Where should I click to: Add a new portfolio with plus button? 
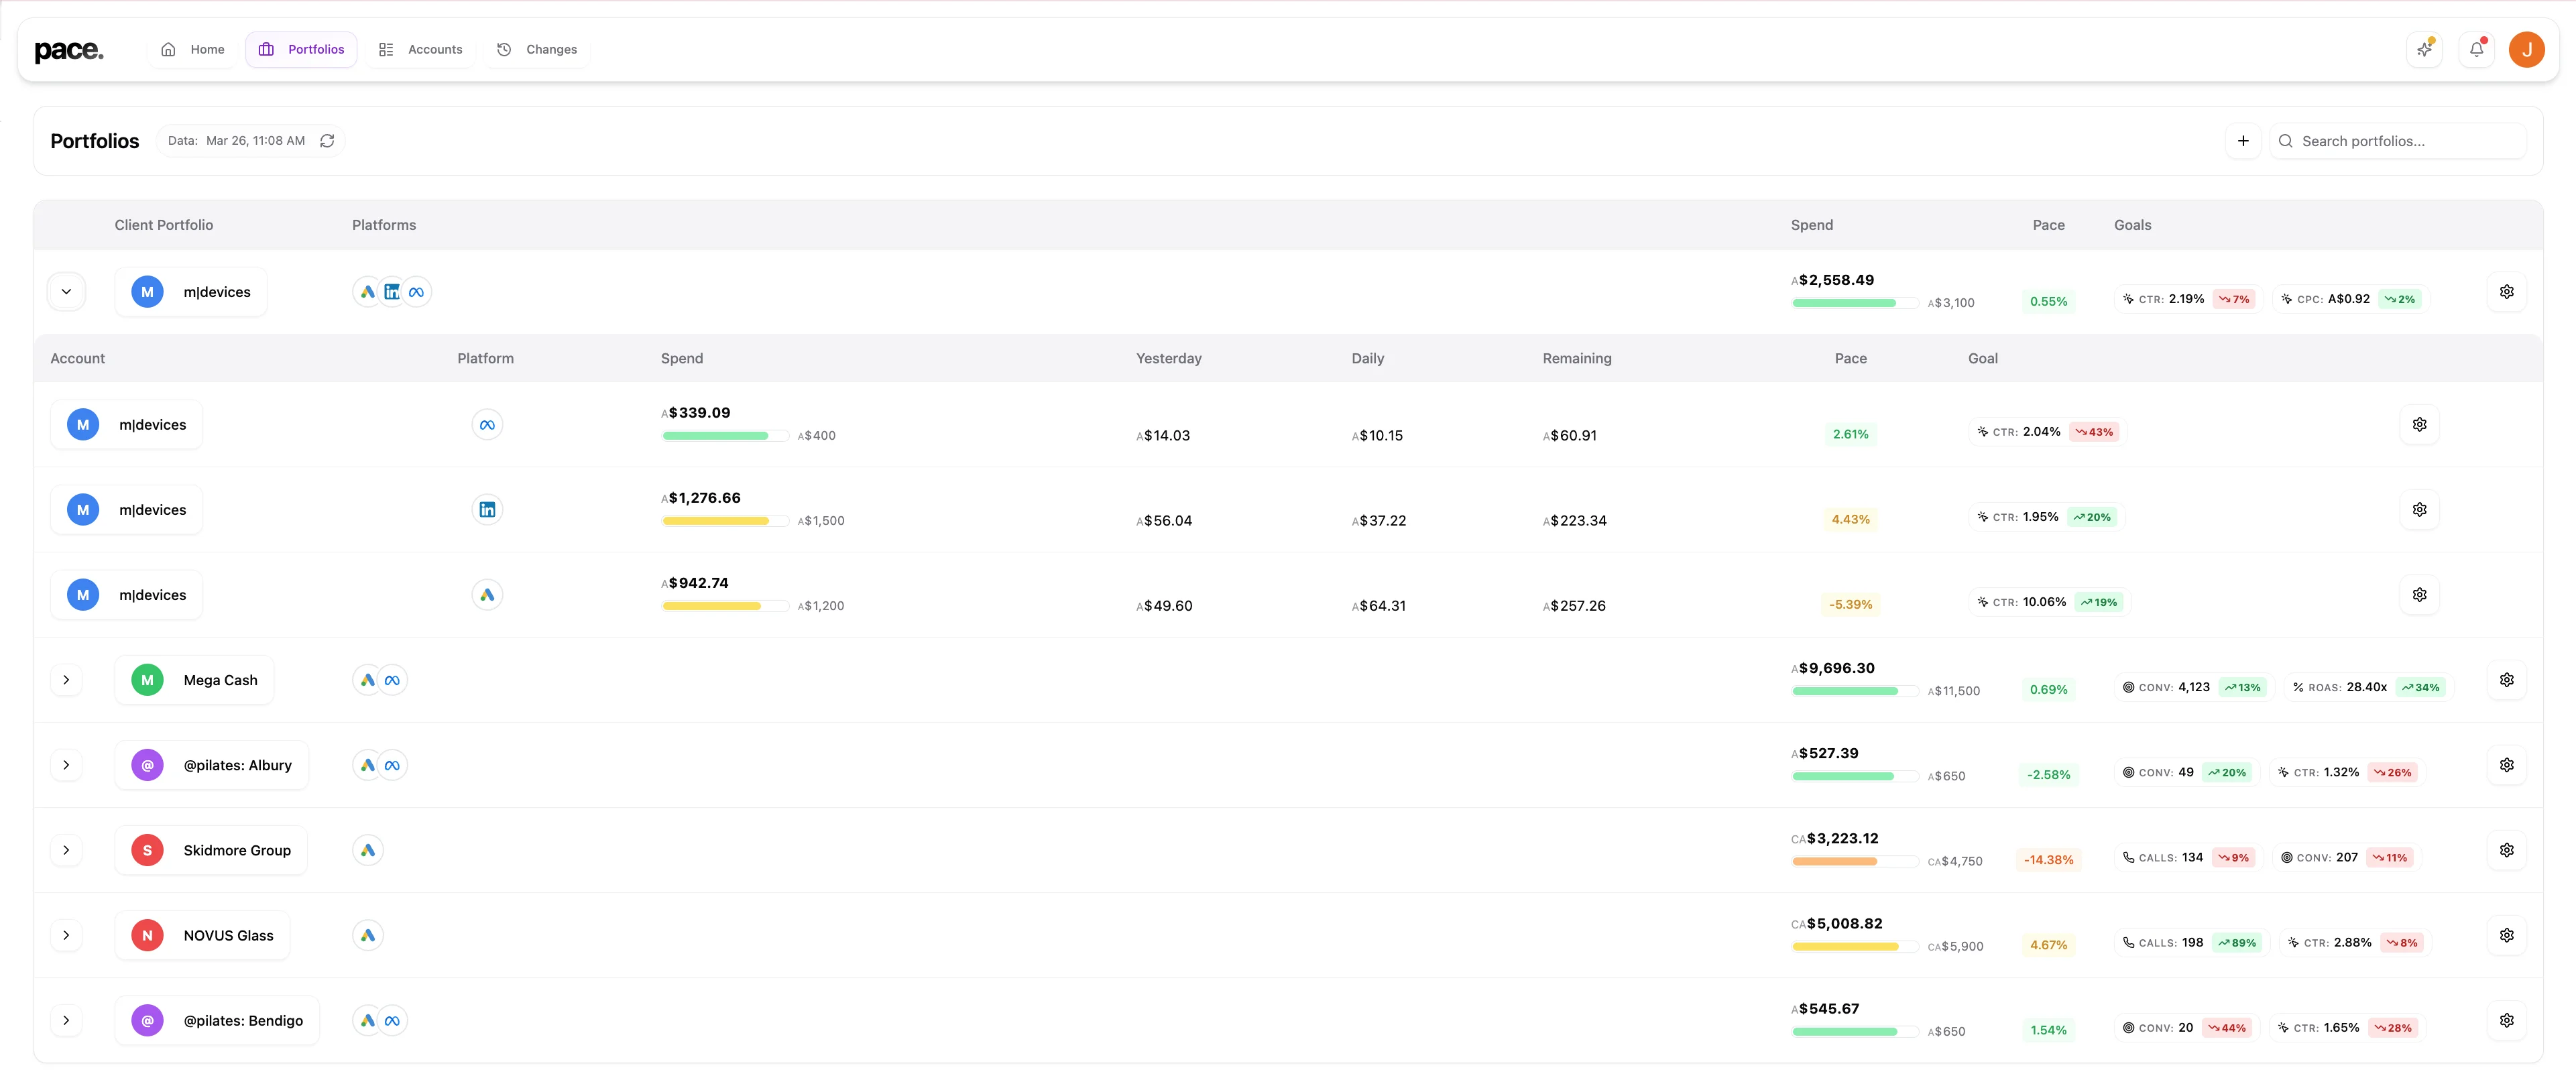point(2243,141)
